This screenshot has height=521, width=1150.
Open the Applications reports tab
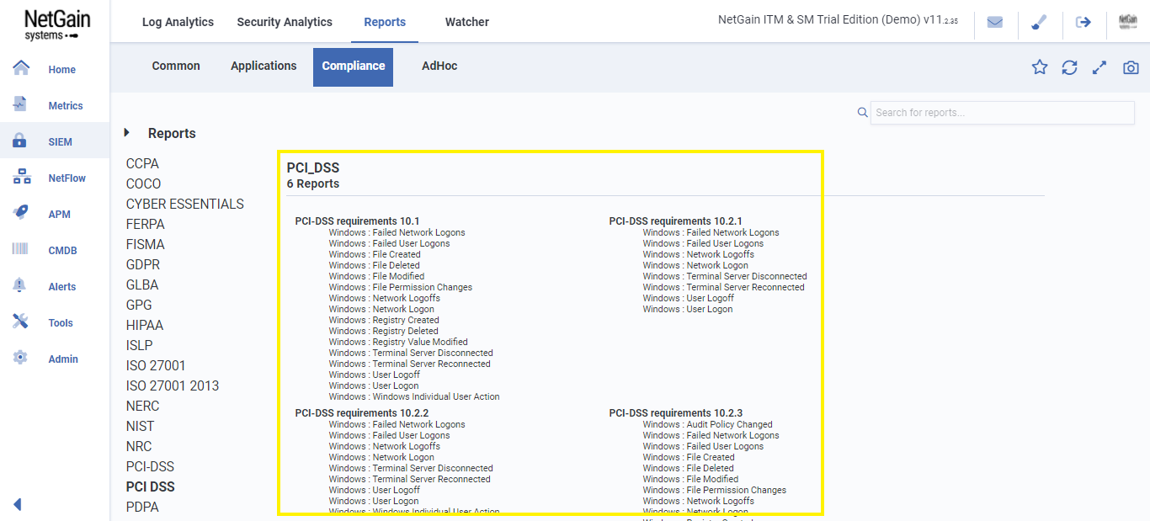tap(264, 66)
